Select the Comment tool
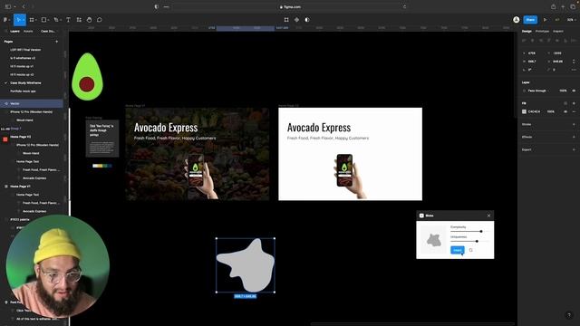This screenshot has height=326, width=580. [x=100, y=20]
